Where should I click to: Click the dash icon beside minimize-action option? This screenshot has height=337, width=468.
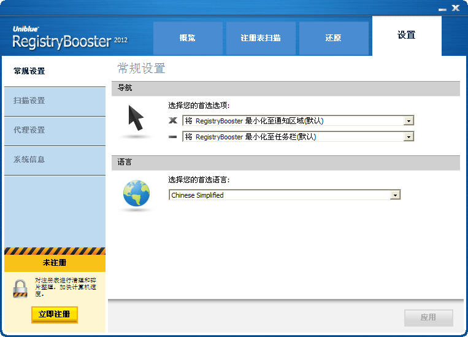coord(172,137)
